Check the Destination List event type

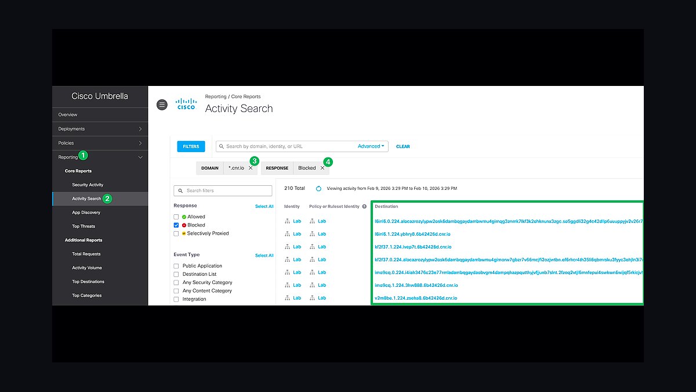click(176, 274)
